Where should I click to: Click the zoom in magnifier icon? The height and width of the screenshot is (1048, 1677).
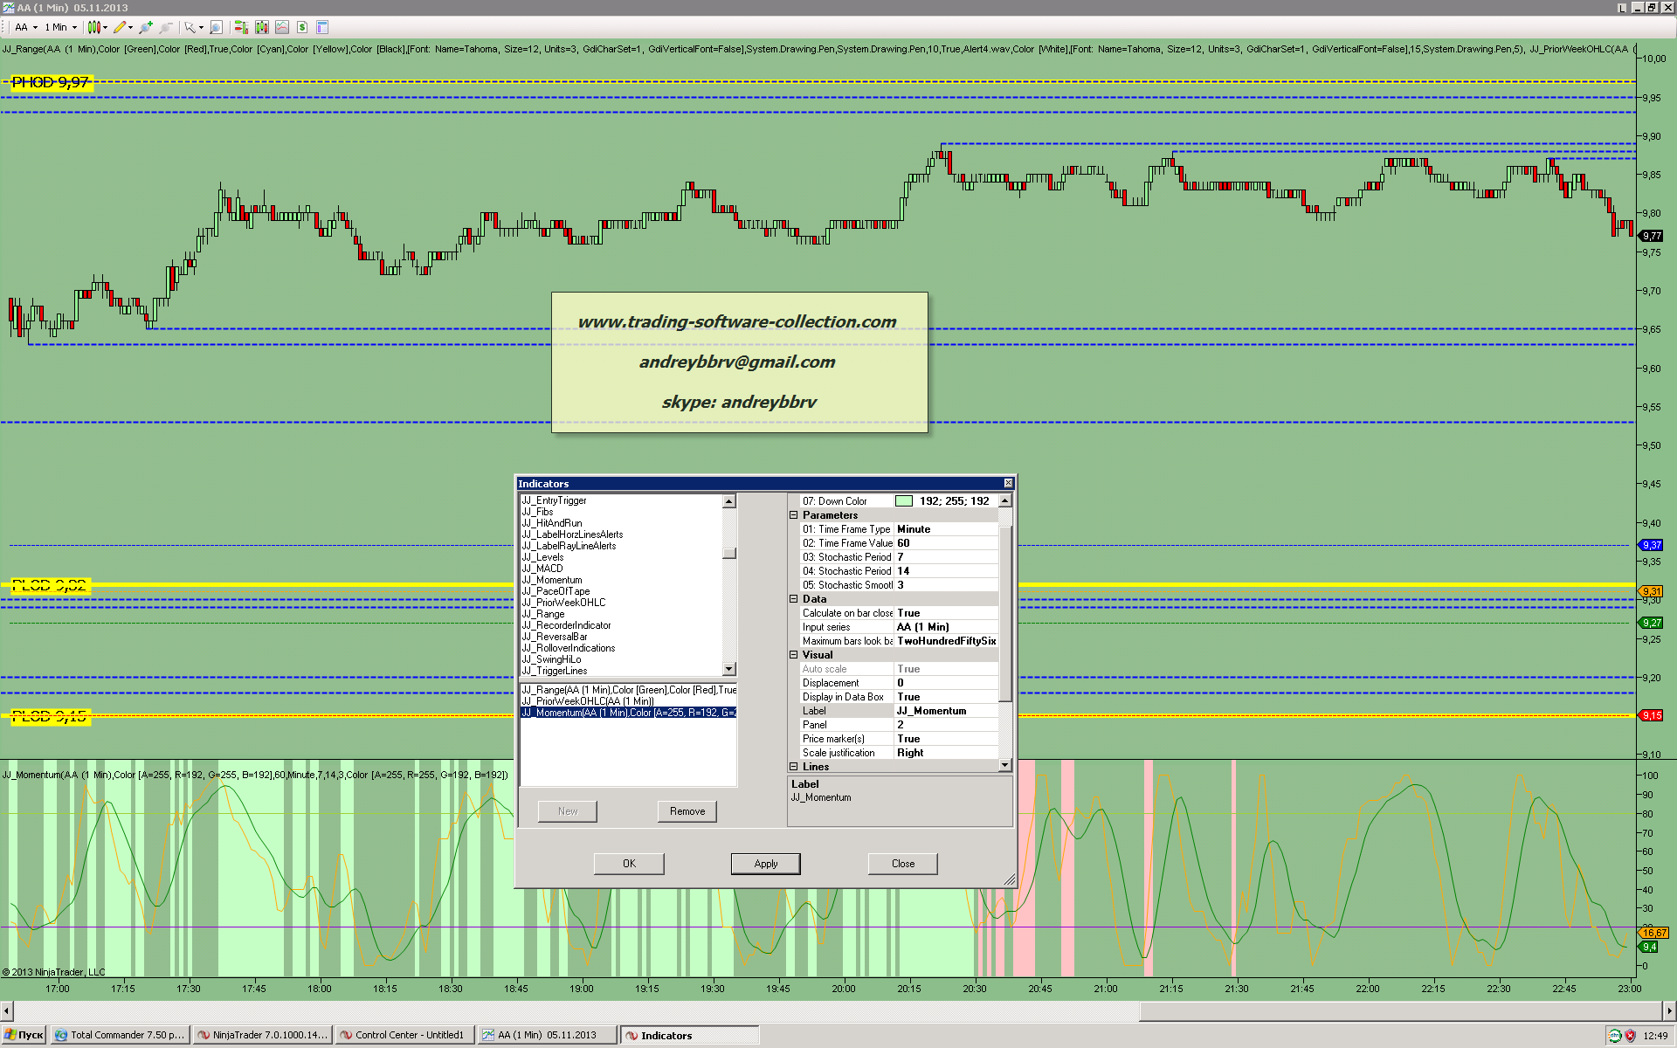click(145, 27)
